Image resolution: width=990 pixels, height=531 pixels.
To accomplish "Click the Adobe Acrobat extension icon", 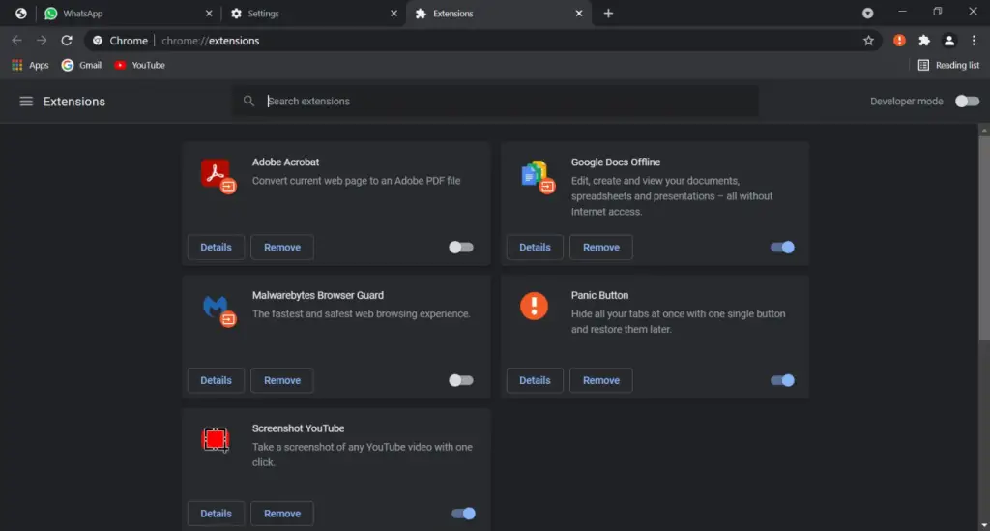I will 218,175.
